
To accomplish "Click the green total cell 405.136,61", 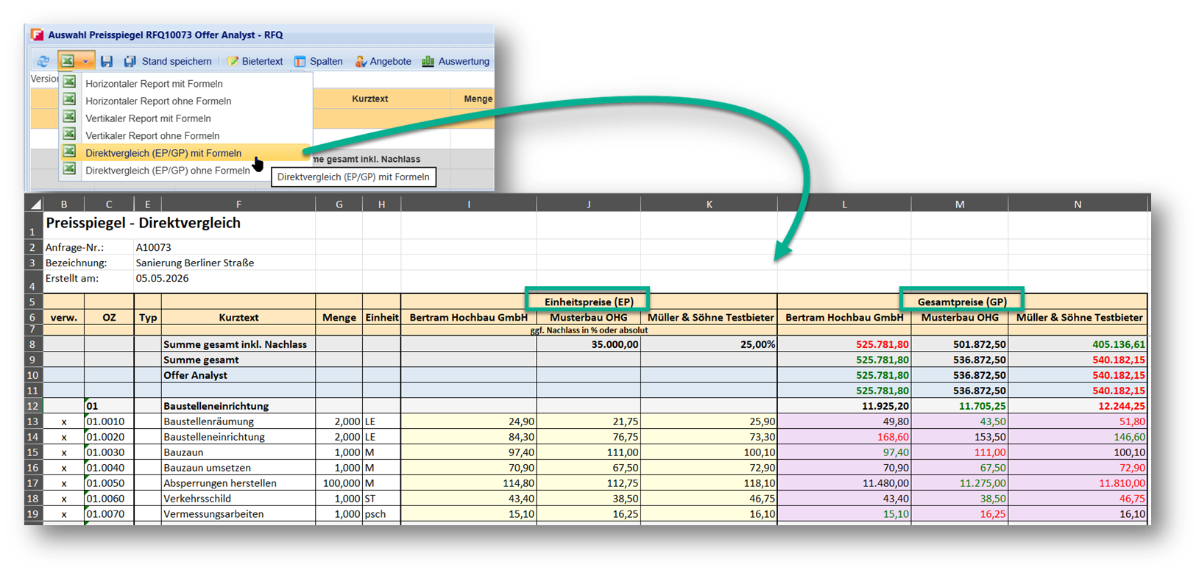I will [x=1078, y=344].
